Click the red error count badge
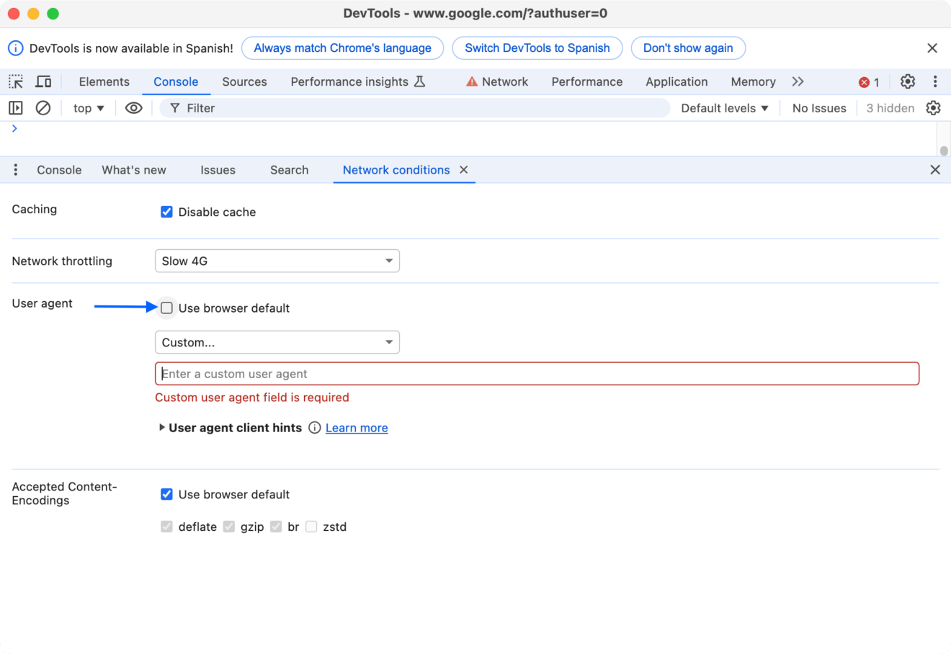The width and height of the screenshot is (951, 654). [869, 82]
